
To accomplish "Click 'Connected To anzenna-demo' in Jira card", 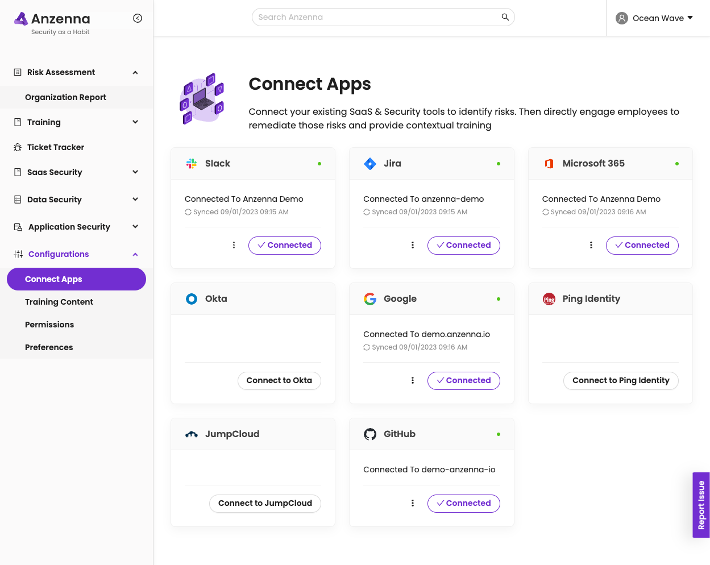I will (423, 199).
